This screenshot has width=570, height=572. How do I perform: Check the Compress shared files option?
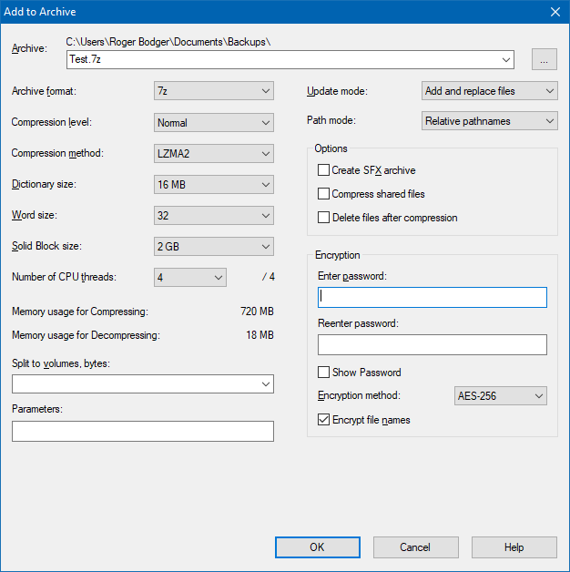[x=323, y=194]
